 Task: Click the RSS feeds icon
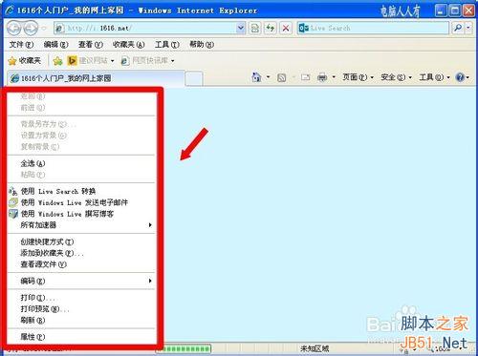[282, 77]
